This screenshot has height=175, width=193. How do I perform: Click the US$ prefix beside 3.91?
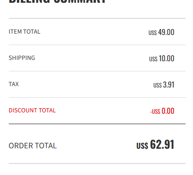[x=158, y=85]
